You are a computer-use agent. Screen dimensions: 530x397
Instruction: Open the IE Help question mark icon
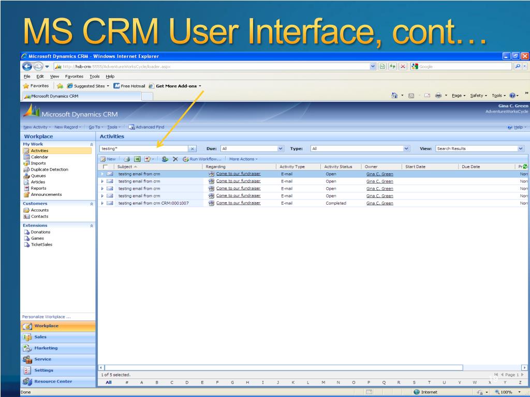pos(512,96)
